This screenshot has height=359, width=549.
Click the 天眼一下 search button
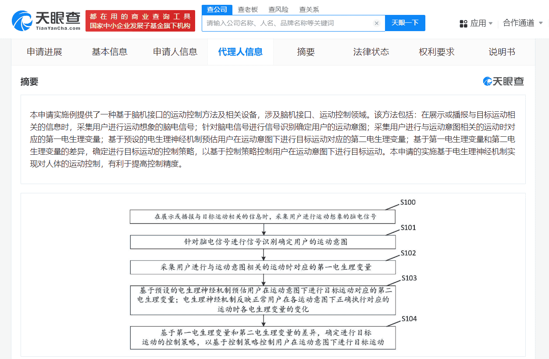point(405,23)
